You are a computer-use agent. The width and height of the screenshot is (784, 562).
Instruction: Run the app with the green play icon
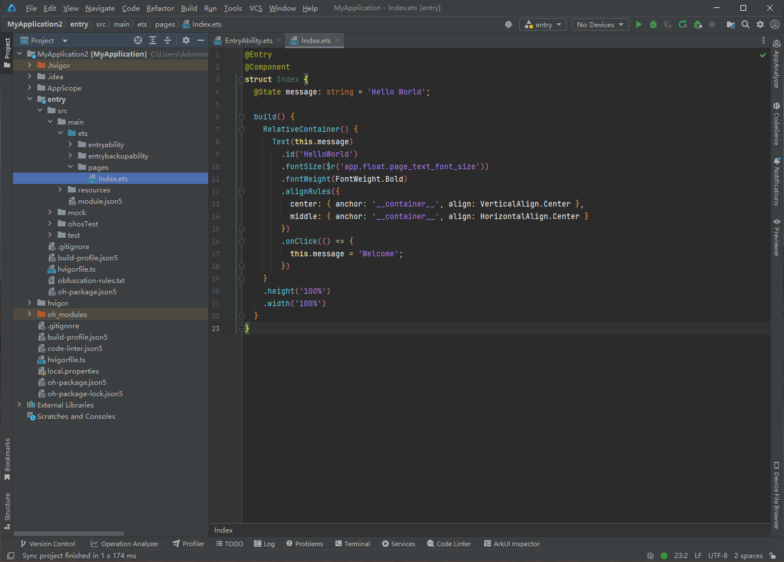click(x=639, y=24)
